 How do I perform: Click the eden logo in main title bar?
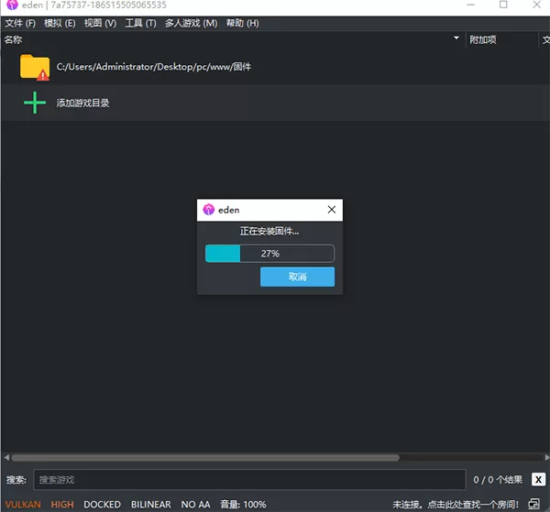pos(12,5)
